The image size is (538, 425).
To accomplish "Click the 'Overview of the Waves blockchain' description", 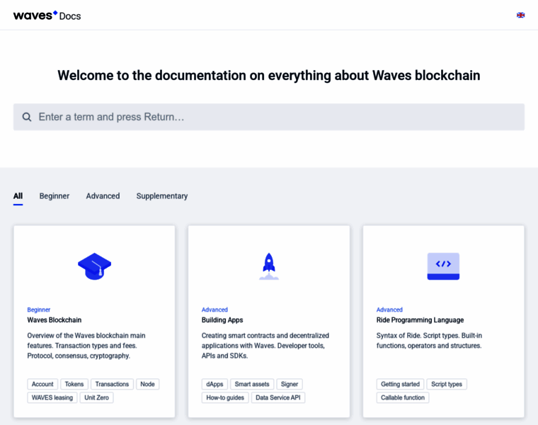I will tap(86, 346).
